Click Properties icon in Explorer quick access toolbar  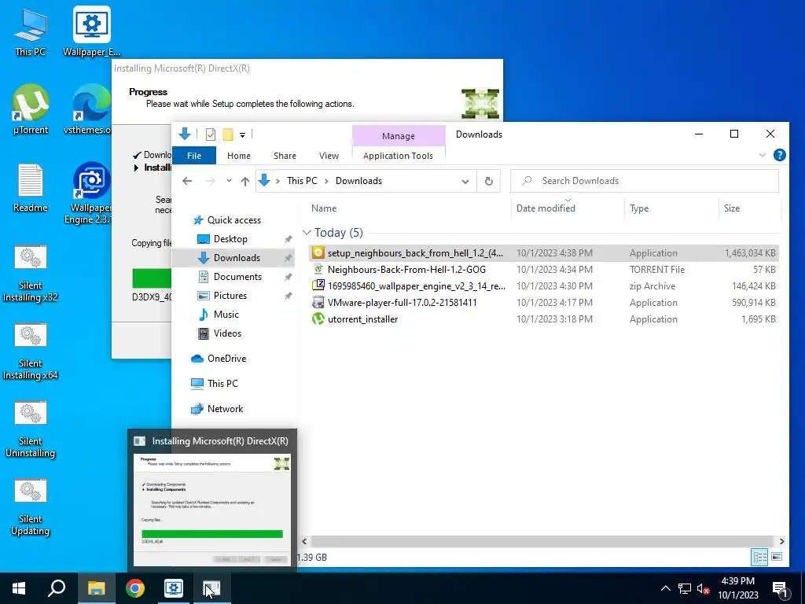211,134
